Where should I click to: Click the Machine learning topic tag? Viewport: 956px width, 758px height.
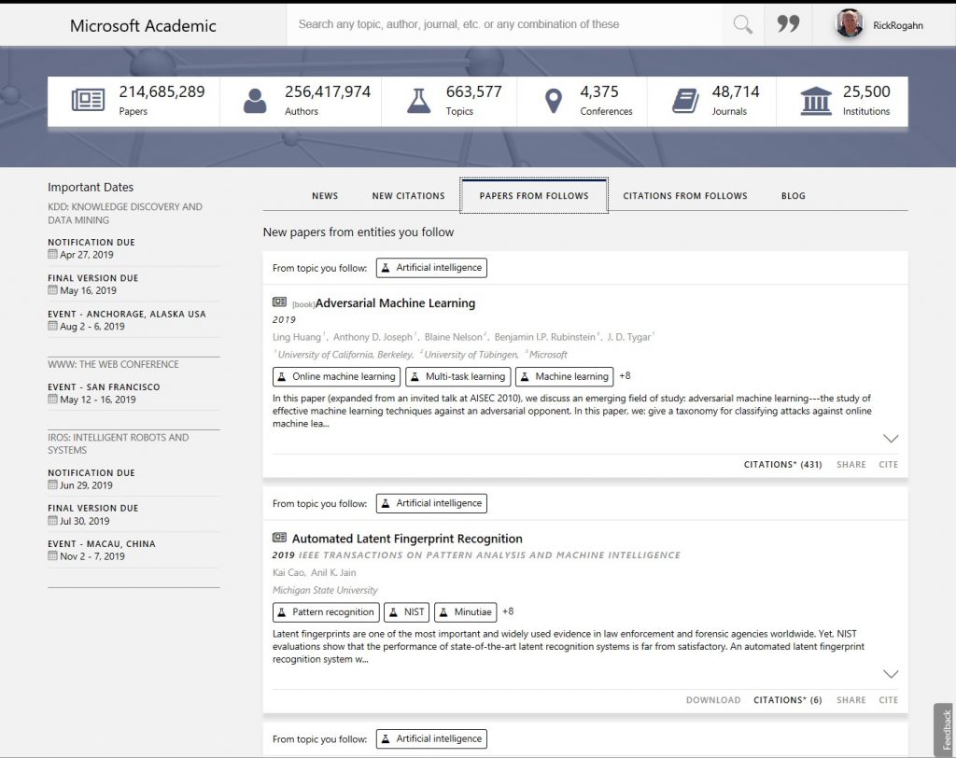pos(564,376)
